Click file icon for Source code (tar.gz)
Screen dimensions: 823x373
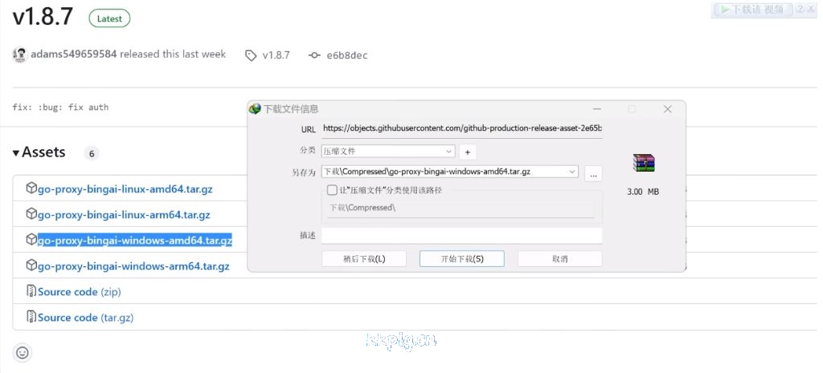click(31, 317)
